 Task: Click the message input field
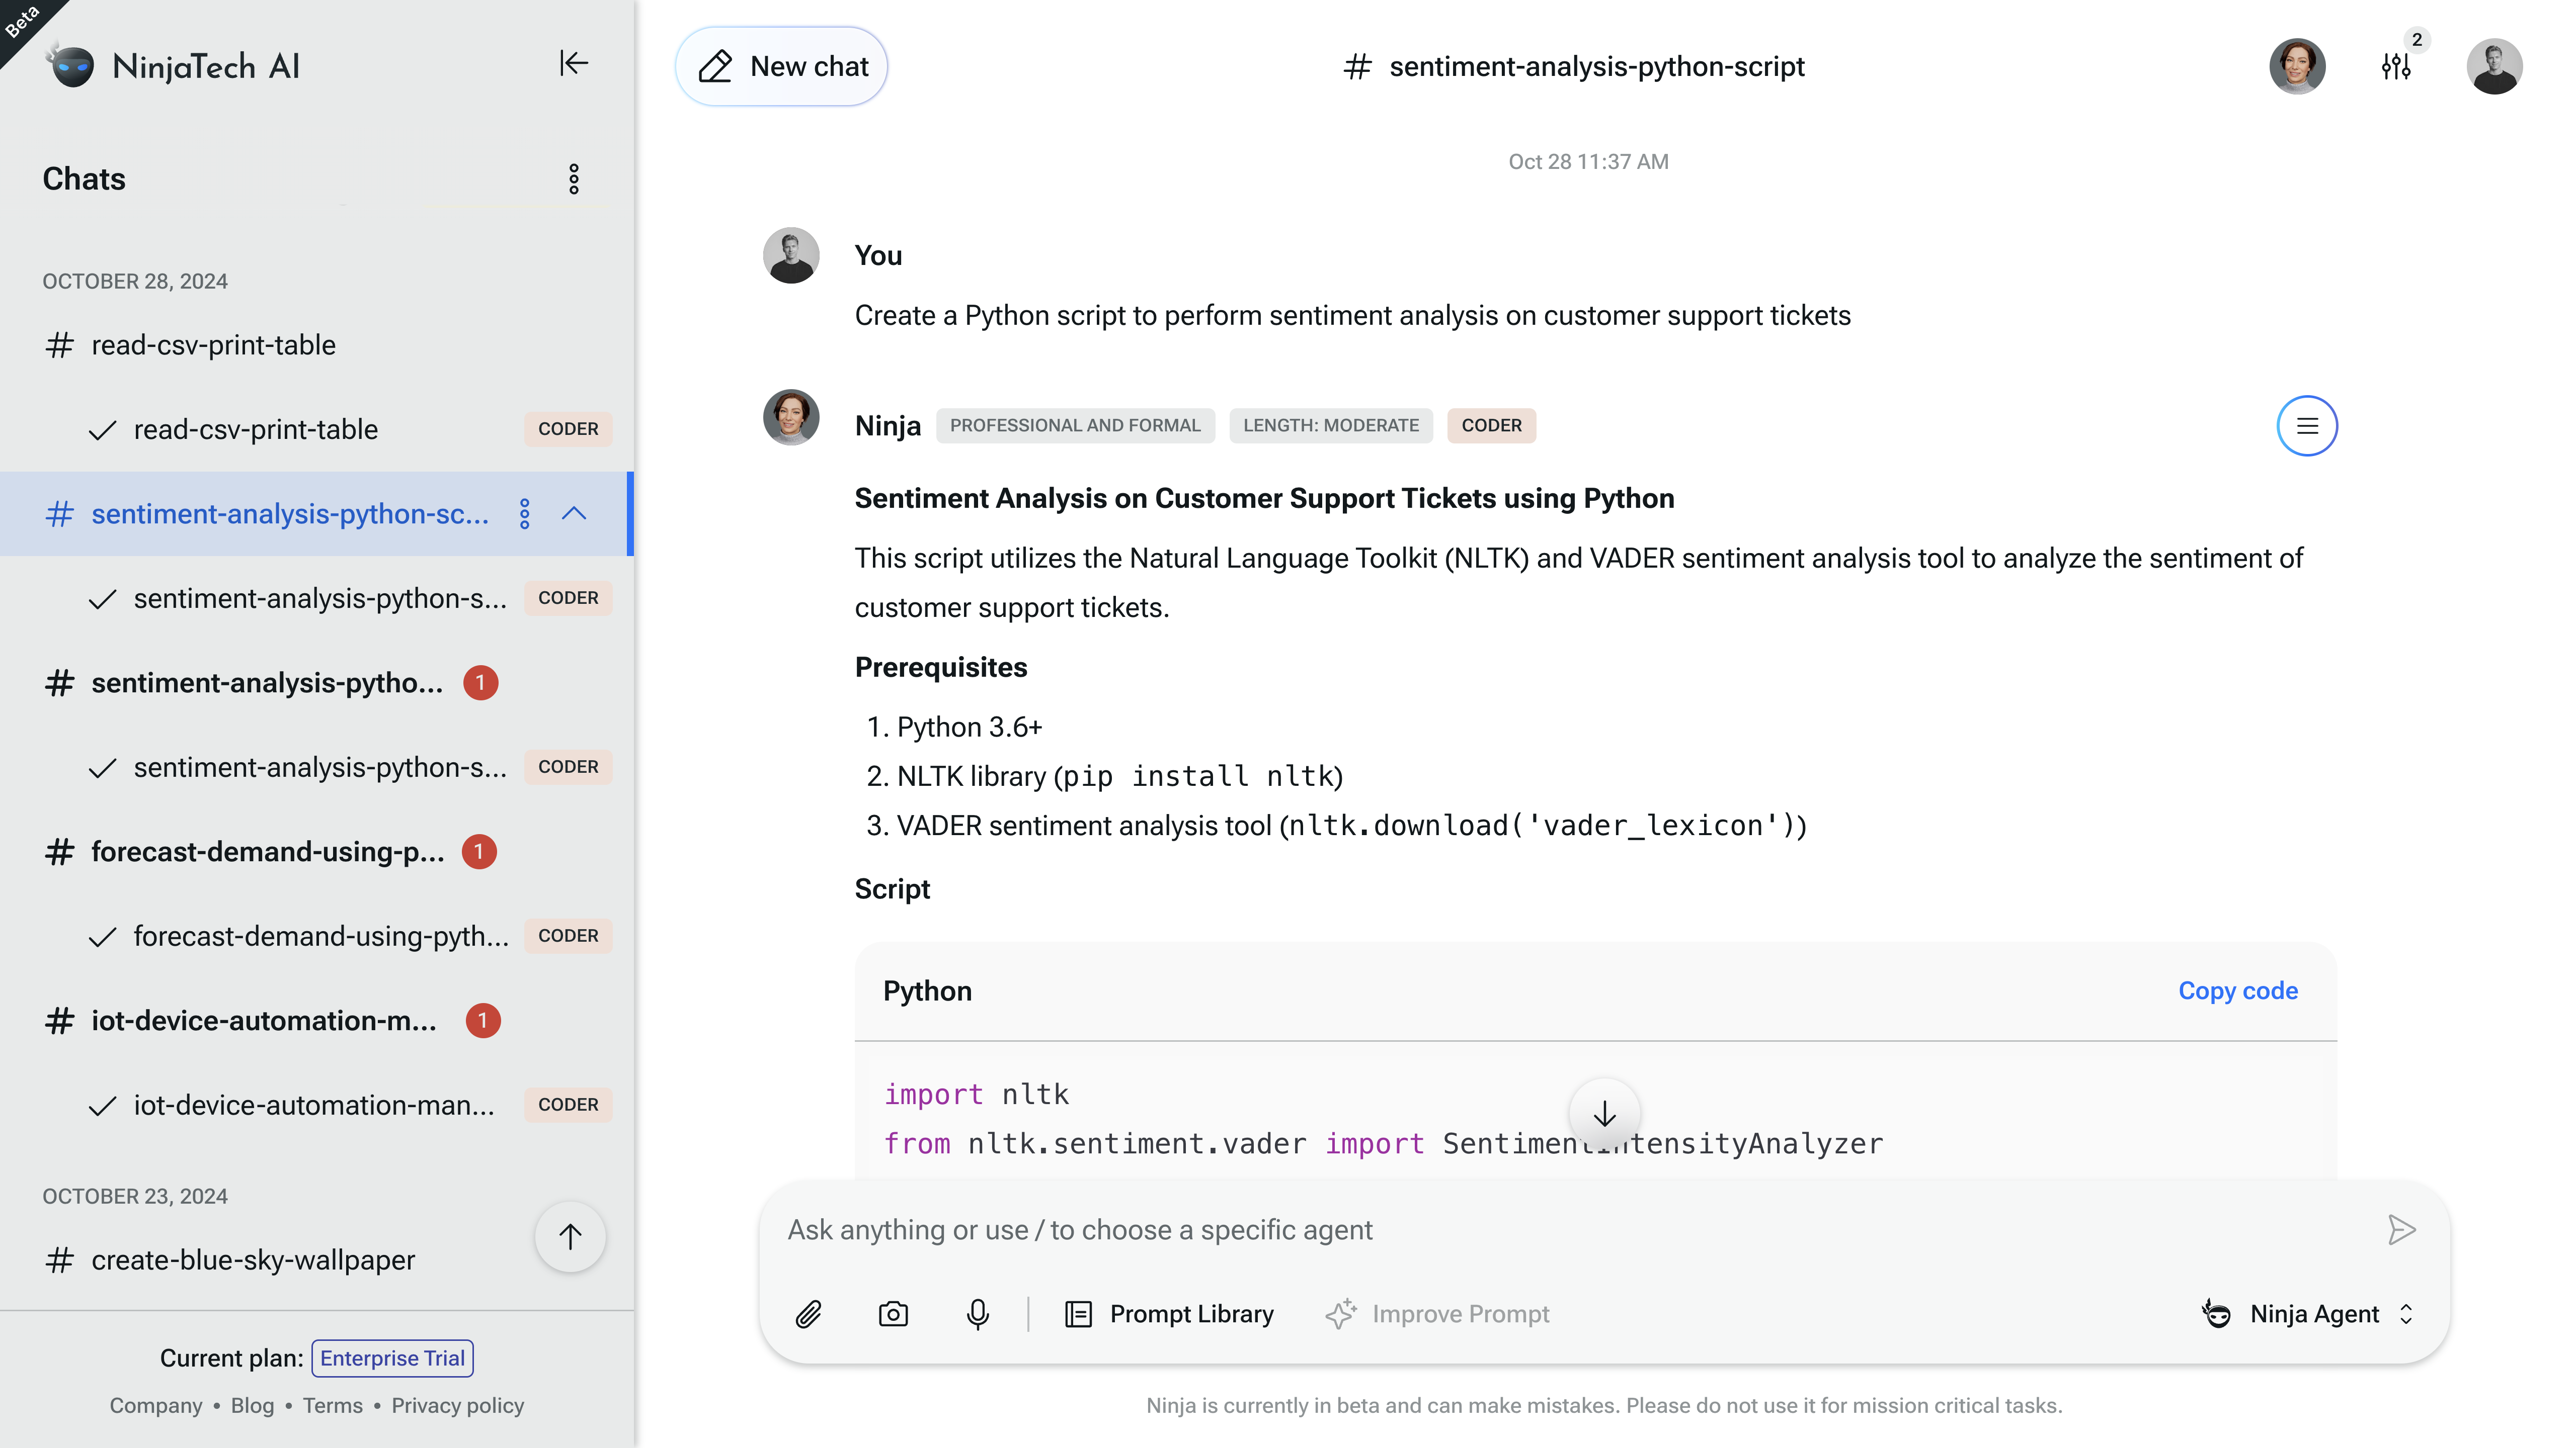pos(1500,1229)
